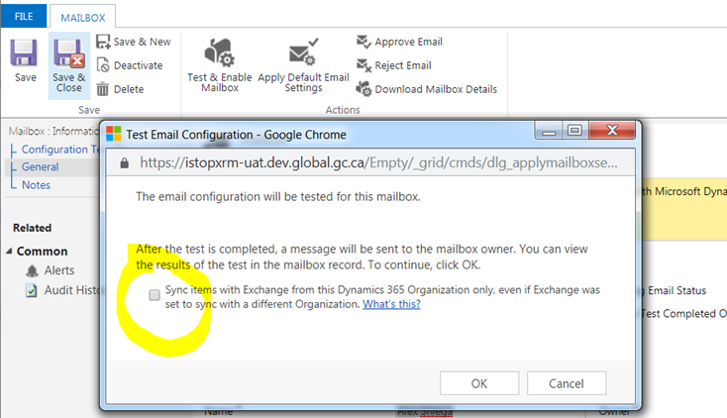This screenshot has height=418, width=727.
Task: Select Save & New in ribbon
Action: pyautogui.click(x=134, y=42)
